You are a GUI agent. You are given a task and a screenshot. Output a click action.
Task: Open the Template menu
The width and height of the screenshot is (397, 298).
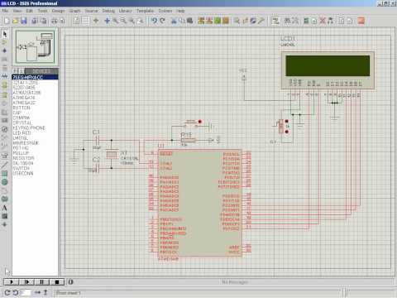point(145,11)
